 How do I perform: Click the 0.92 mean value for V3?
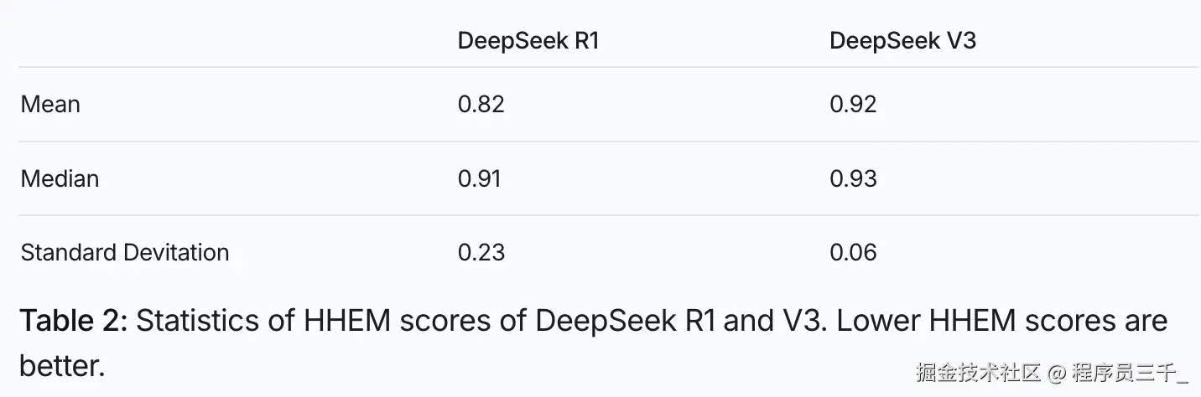853,105
